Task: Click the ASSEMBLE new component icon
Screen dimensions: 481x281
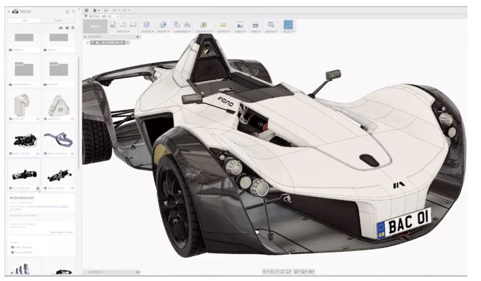Action: (x=177, y=25)
